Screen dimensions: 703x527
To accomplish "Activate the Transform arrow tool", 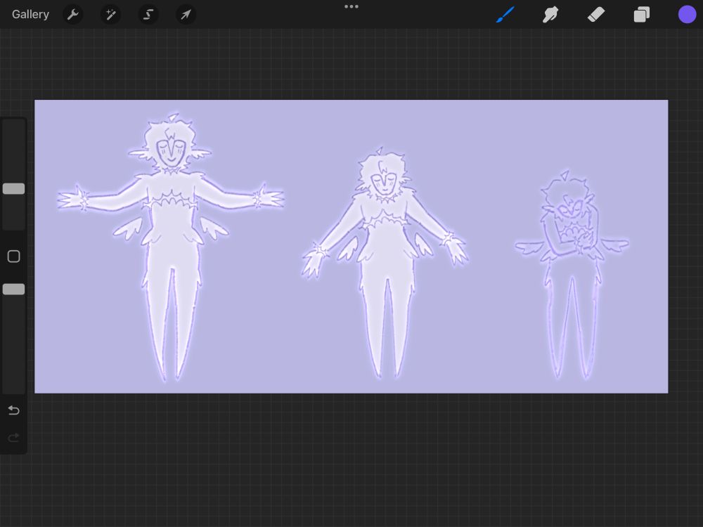I will [186, 15].
